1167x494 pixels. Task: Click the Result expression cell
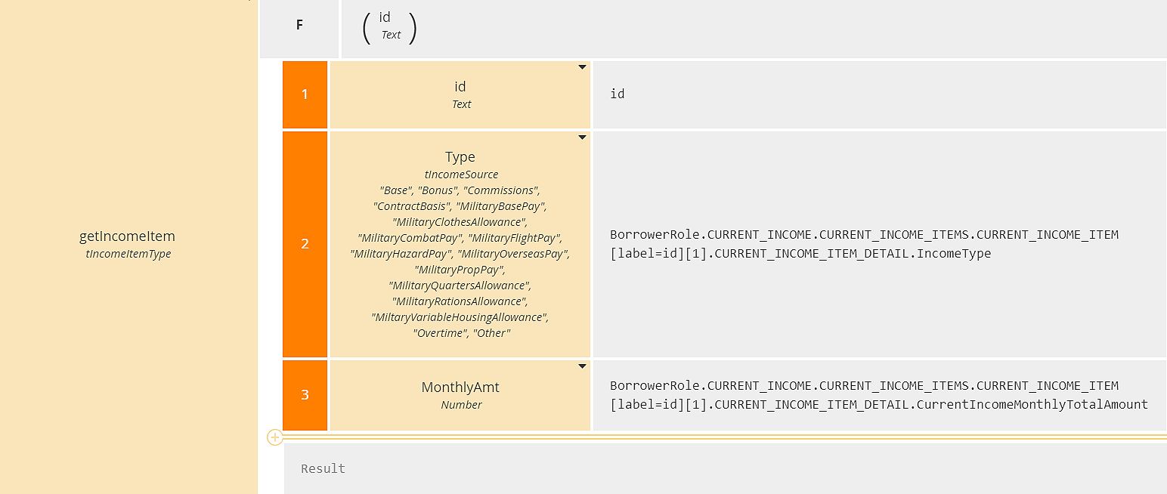[726, 468]
